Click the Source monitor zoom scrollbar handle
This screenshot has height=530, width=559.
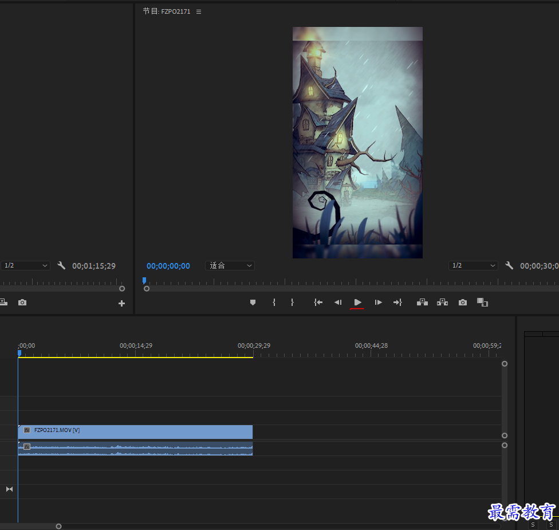pos(122,289)
